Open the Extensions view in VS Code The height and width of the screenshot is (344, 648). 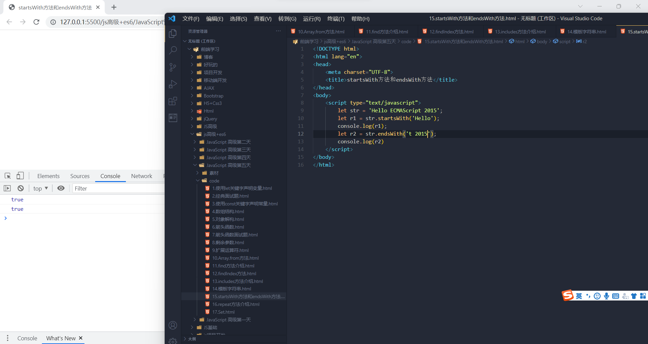click(x=173, y=101)
